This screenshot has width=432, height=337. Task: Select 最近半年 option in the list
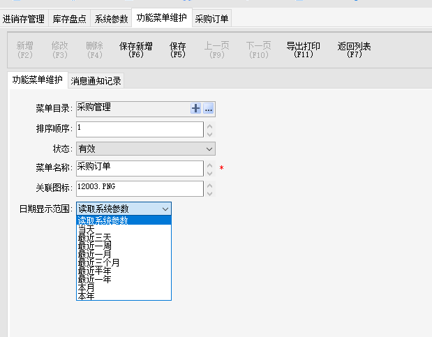(94, 271)
